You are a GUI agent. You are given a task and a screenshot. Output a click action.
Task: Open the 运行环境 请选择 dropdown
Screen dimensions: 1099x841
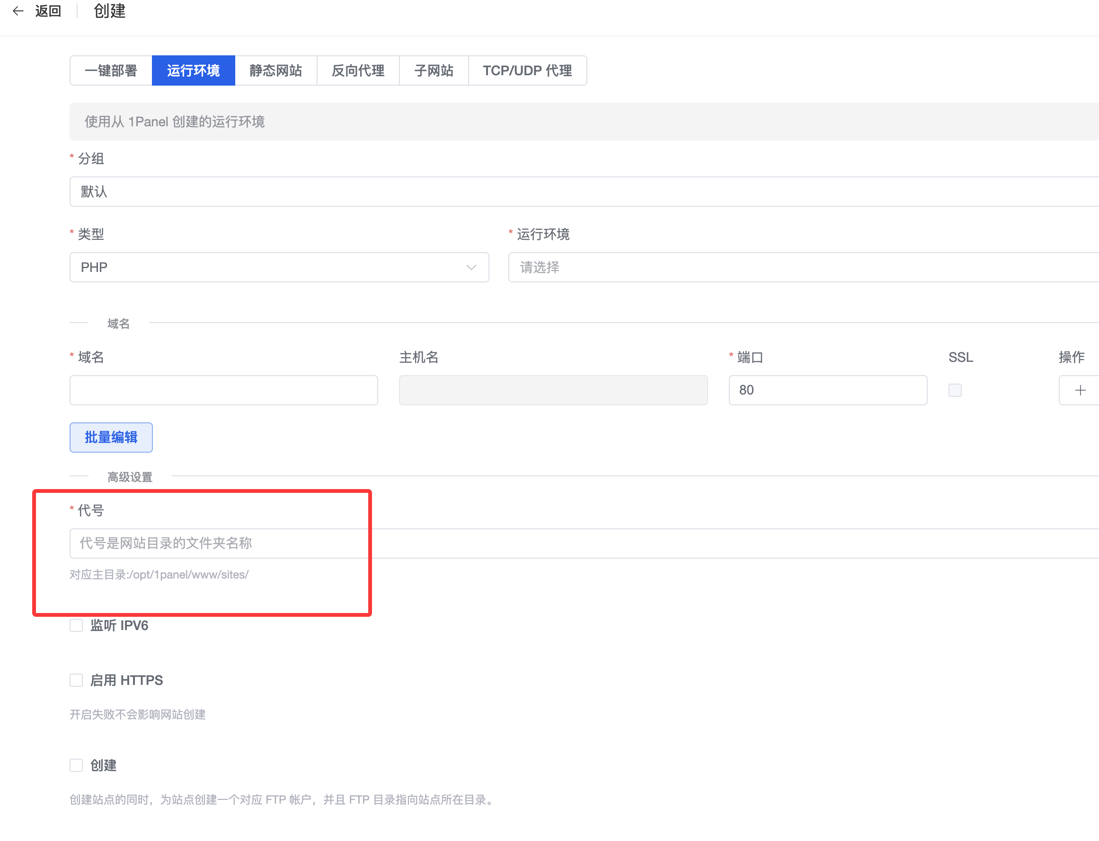tap(801, 267)
